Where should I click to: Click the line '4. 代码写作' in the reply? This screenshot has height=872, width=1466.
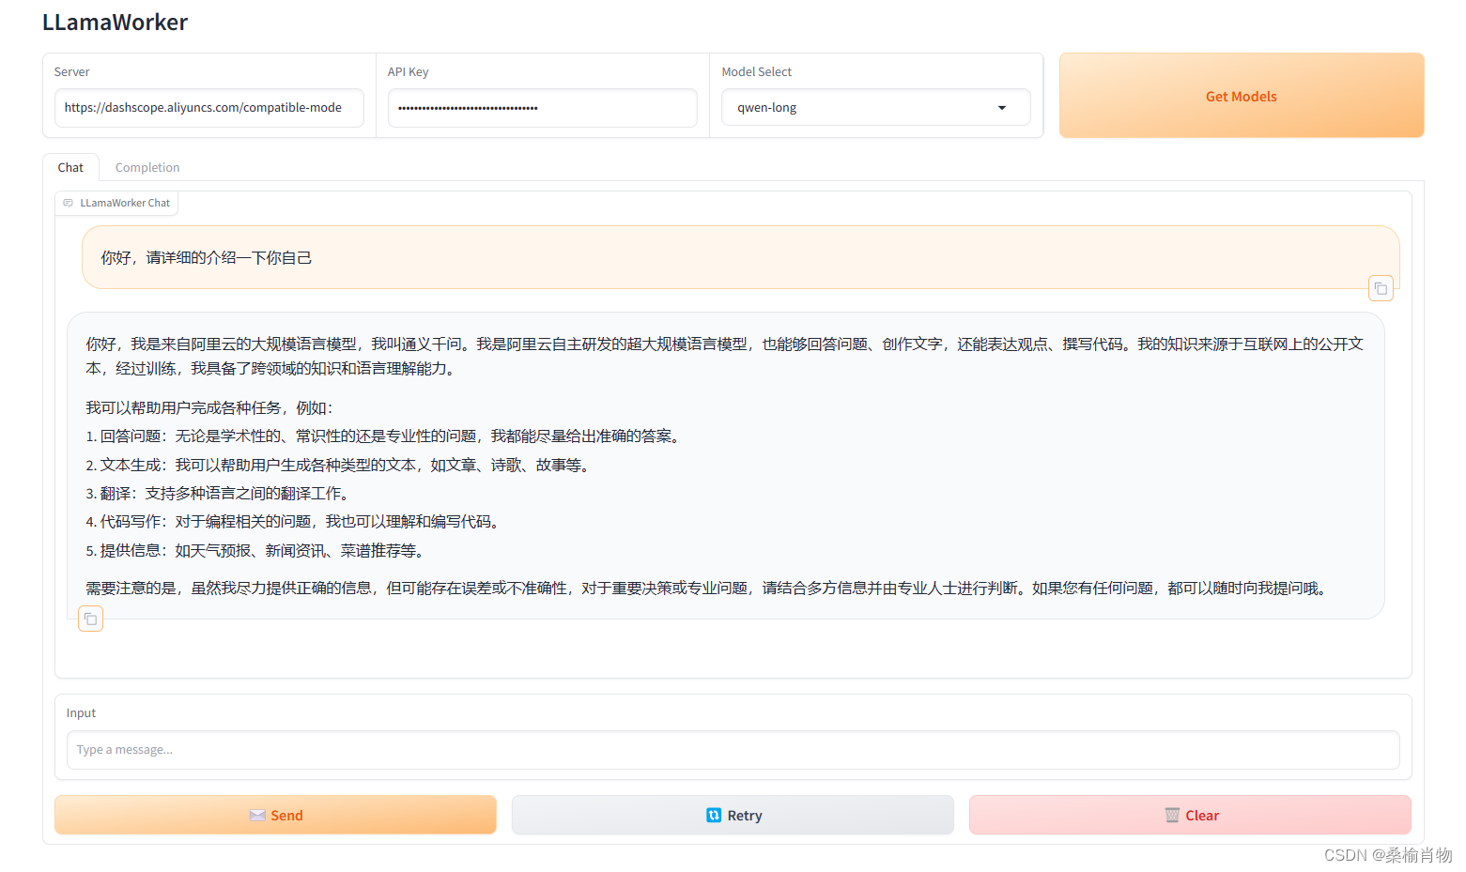pos(294,522)
